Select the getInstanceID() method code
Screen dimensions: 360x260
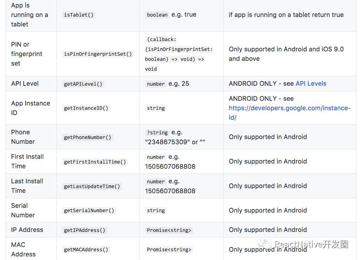(86, 108)
